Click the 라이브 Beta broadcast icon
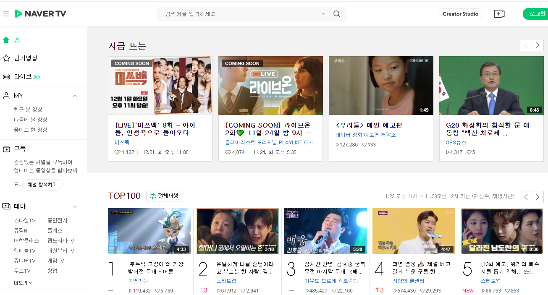The height and width of the screenshot is (295, 548). pos(7,76)
